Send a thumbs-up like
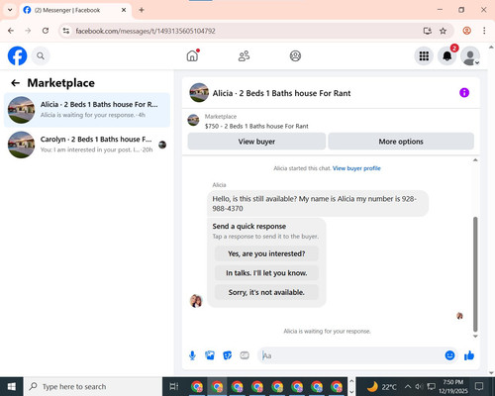 [469, 355]
